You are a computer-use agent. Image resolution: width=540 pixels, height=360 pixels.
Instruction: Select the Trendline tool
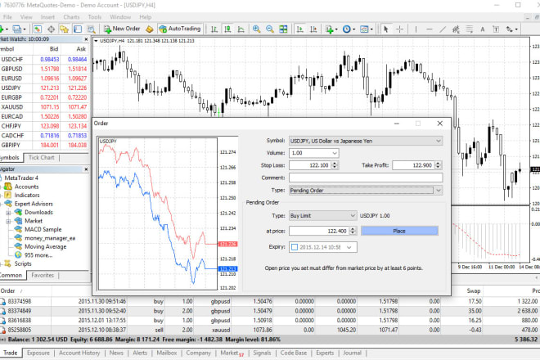pos(443,29)
